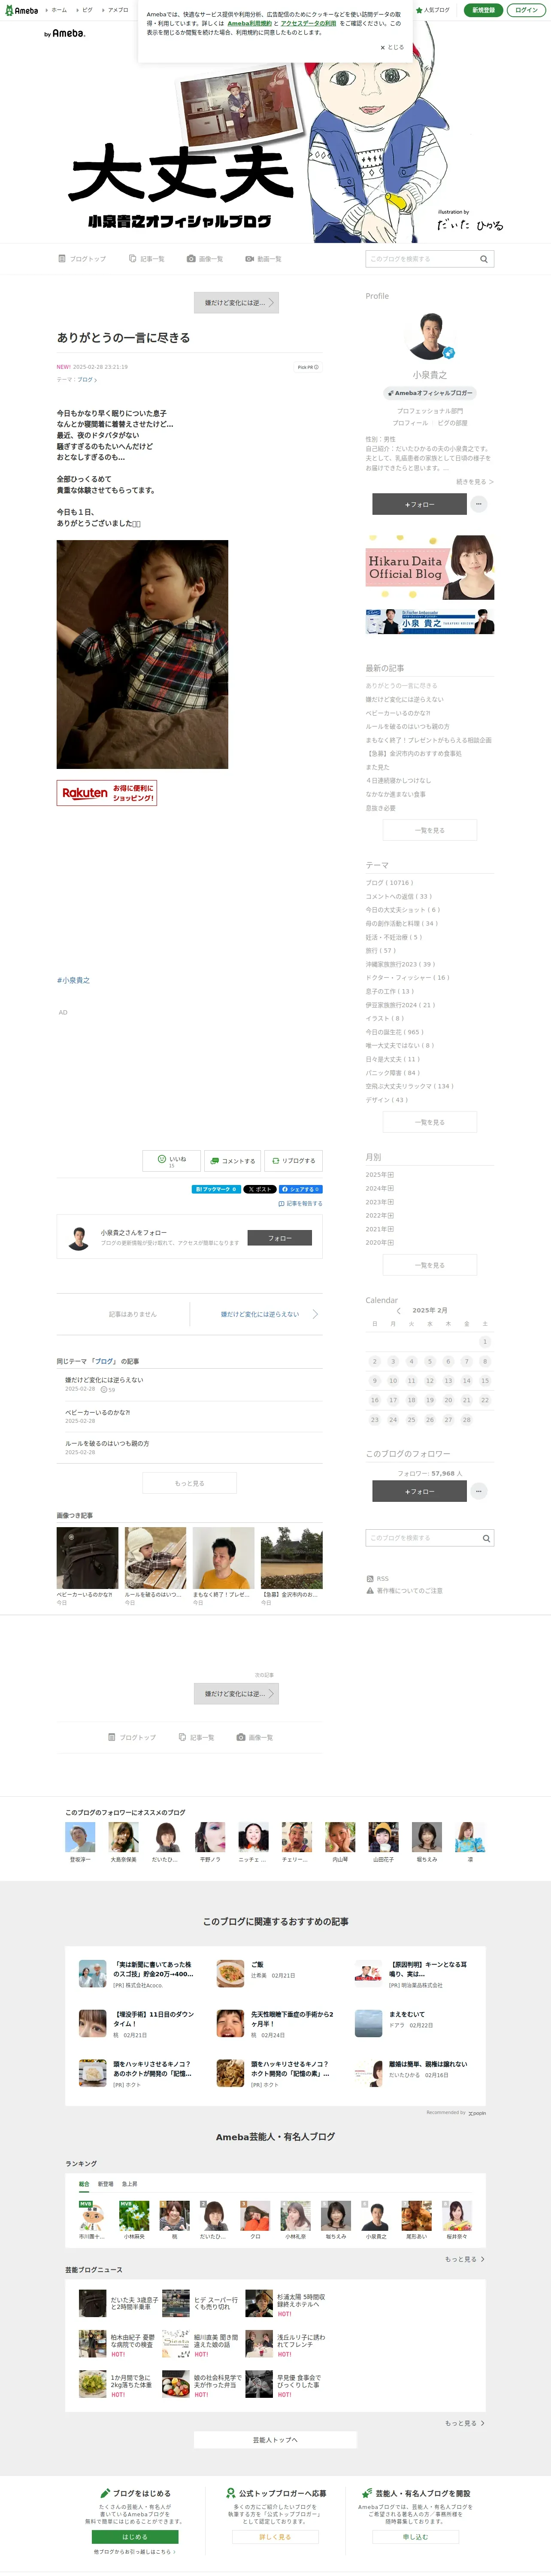The width and height of the screenshot is (551, 2576).
Task: Click the Hikaru Daita Official Blog banner
Action: tap(430, 567)
